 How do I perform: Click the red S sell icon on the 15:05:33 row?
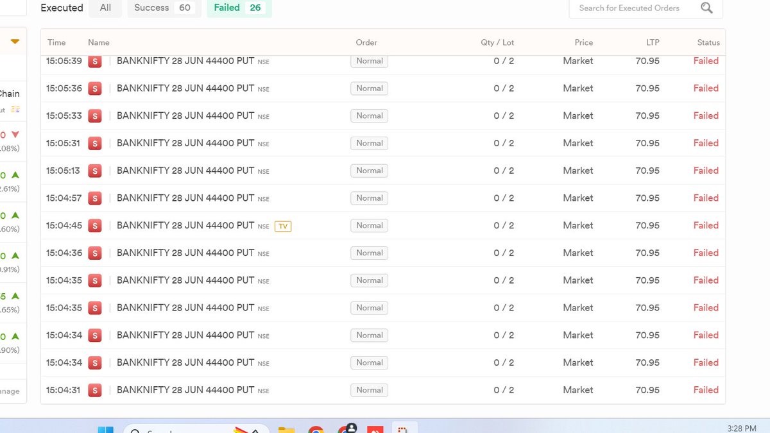(x=95, y=116)
